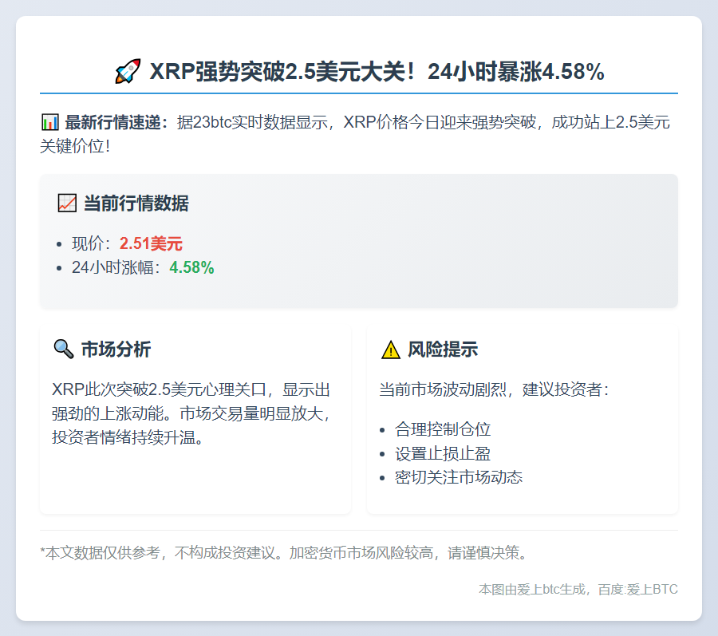
Task: Select the green 4.58% gain value
Action: [191, 268]
